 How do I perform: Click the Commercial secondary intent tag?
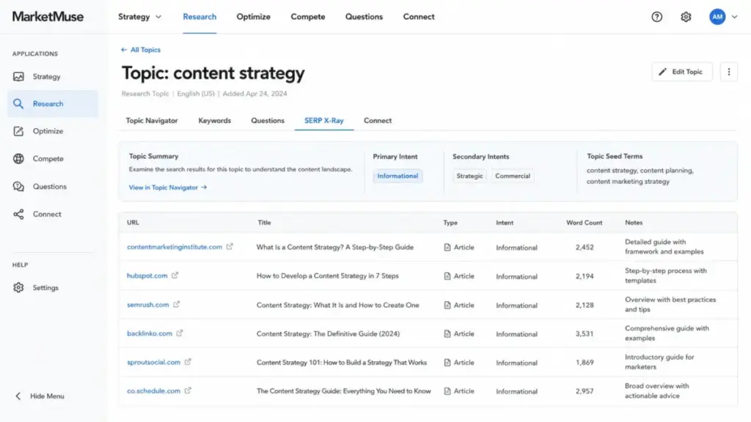click(513, 176)
